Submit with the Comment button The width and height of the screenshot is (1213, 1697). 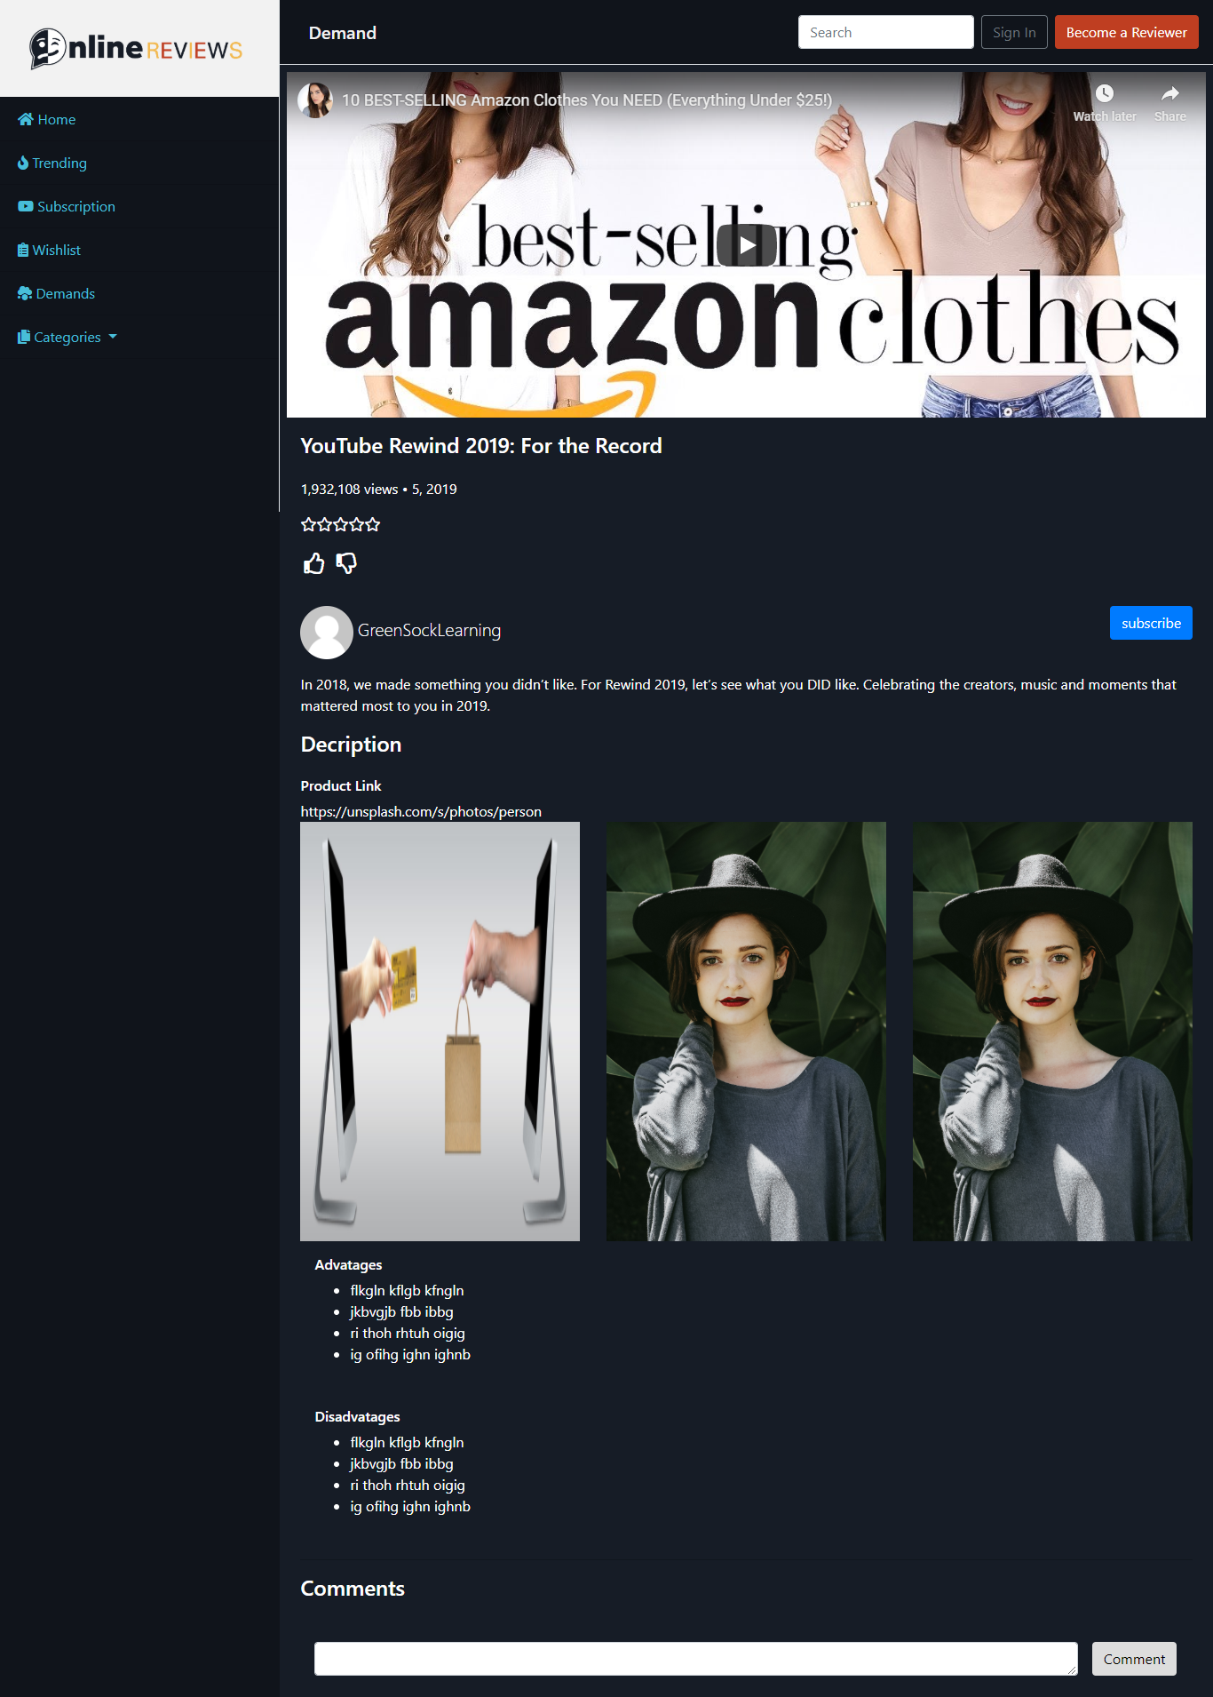[x=1134, y=1659]
